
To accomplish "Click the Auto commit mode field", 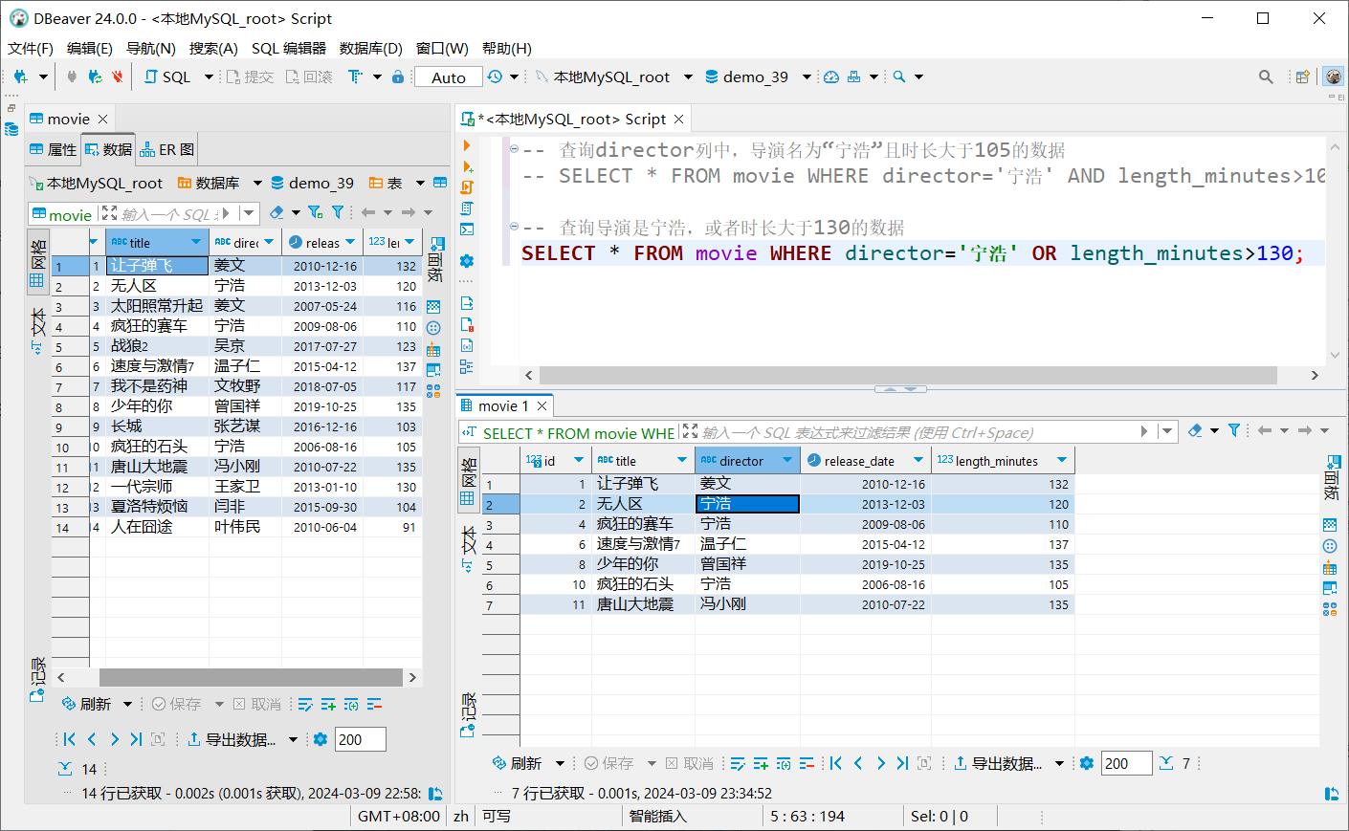I will coord(448,77).
